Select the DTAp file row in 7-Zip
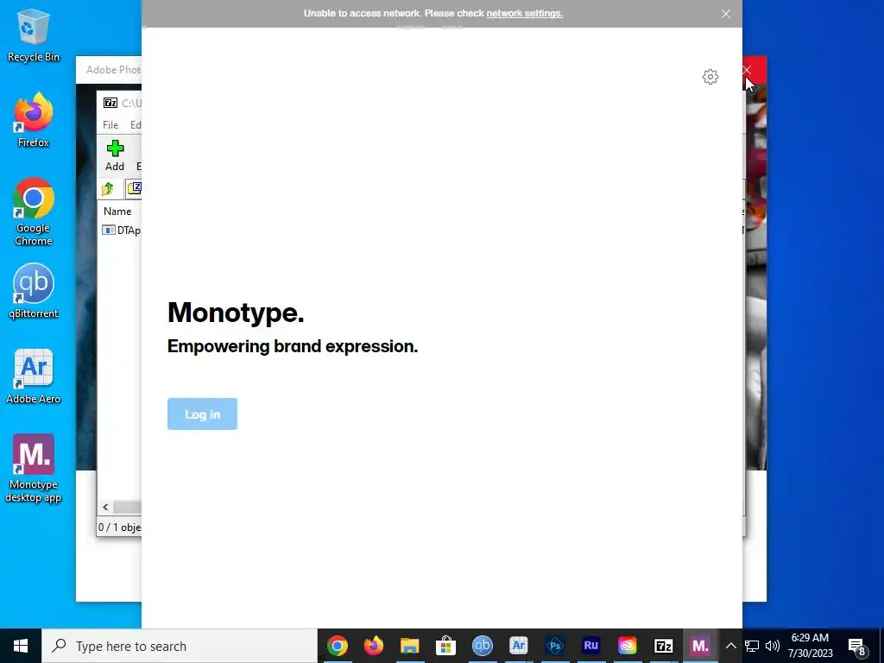The height and width of the screenshot is (663, 884). [121, 230]
